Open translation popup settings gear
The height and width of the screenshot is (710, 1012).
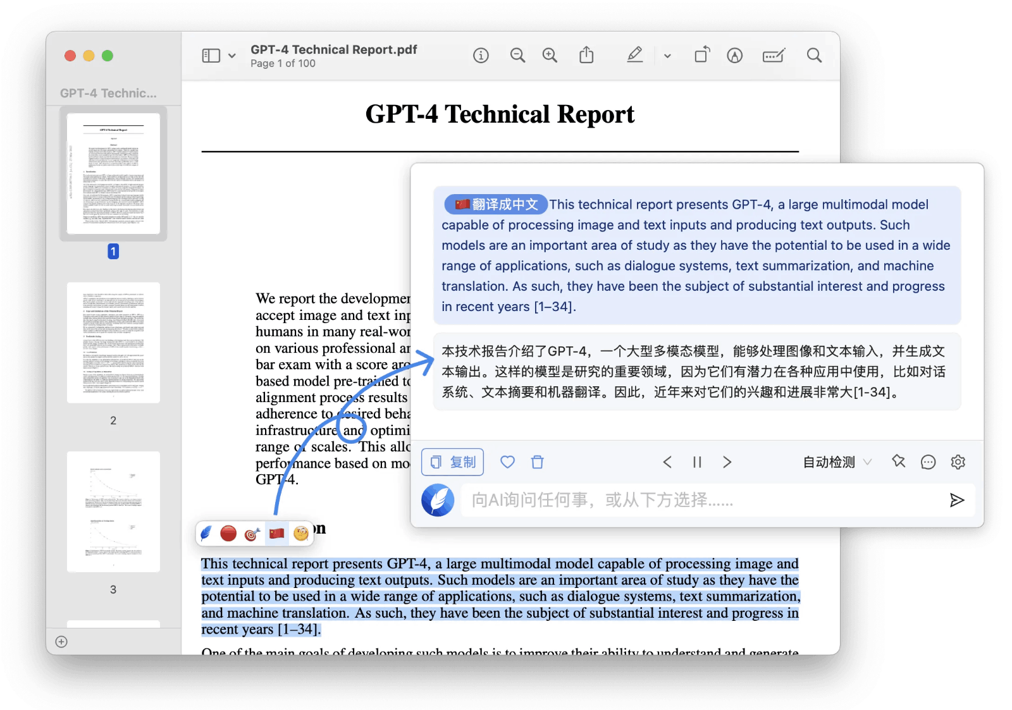pyautogui.click(x=958, y=462)
